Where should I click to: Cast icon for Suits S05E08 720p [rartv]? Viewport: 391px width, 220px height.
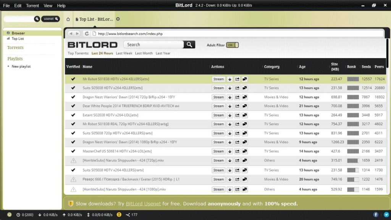[x=245, y=133]
